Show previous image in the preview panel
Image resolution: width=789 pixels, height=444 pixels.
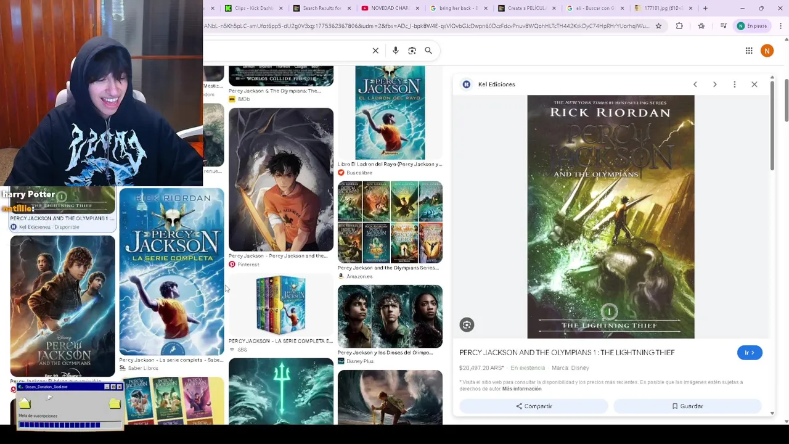click(x=695, y=84)
